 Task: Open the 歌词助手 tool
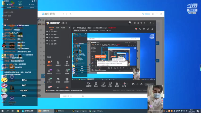click(67, 80)
